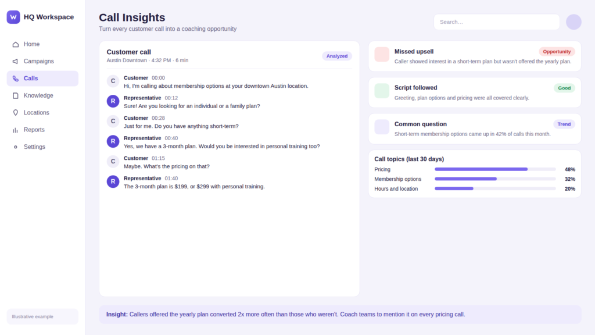Click the 48% Pricing value
The width and height of the screenshot is (595, 335).
click(x=569, y=169)
